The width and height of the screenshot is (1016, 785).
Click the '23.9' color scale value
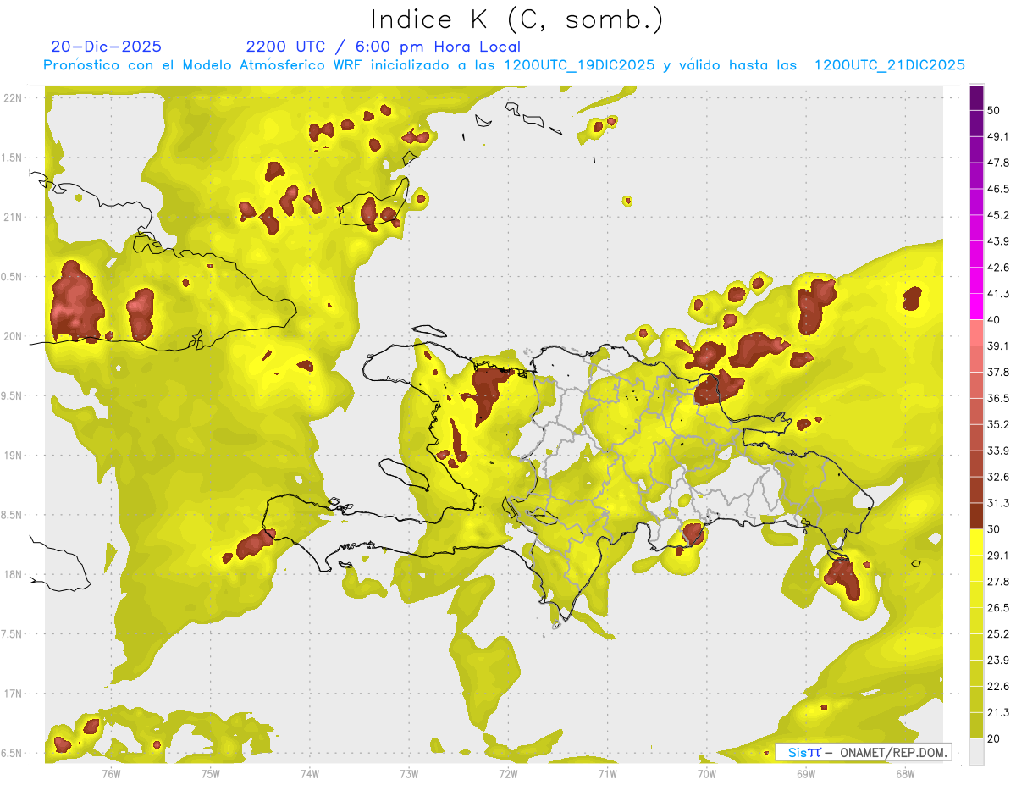click(999, 660)
